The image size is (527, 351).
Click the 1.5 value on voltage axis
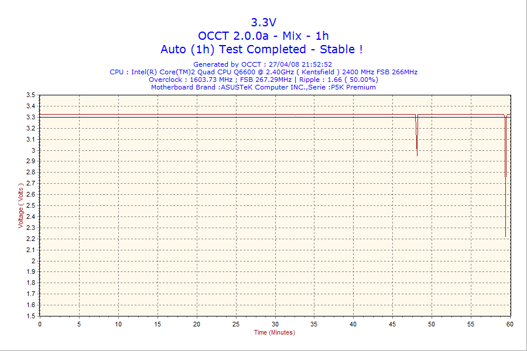tap(30, 316)
